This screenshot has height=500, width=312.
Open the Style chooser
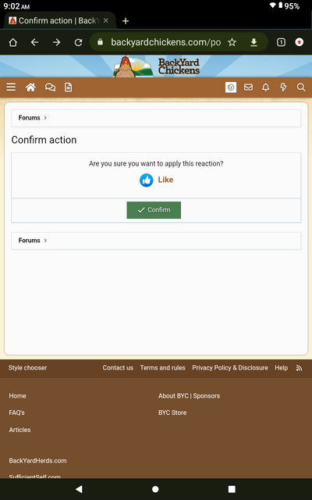27,368
